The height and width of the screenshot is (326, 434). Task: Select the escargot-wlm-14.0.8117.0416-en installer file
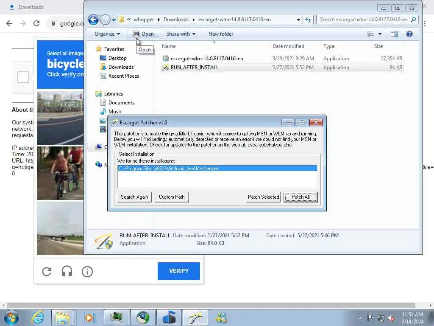[207, 59]
